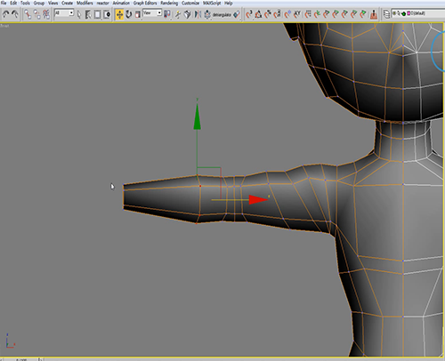This screenshot has height=361, width=445.
Task: Open the reactor menu
Action: click(102, 3)
